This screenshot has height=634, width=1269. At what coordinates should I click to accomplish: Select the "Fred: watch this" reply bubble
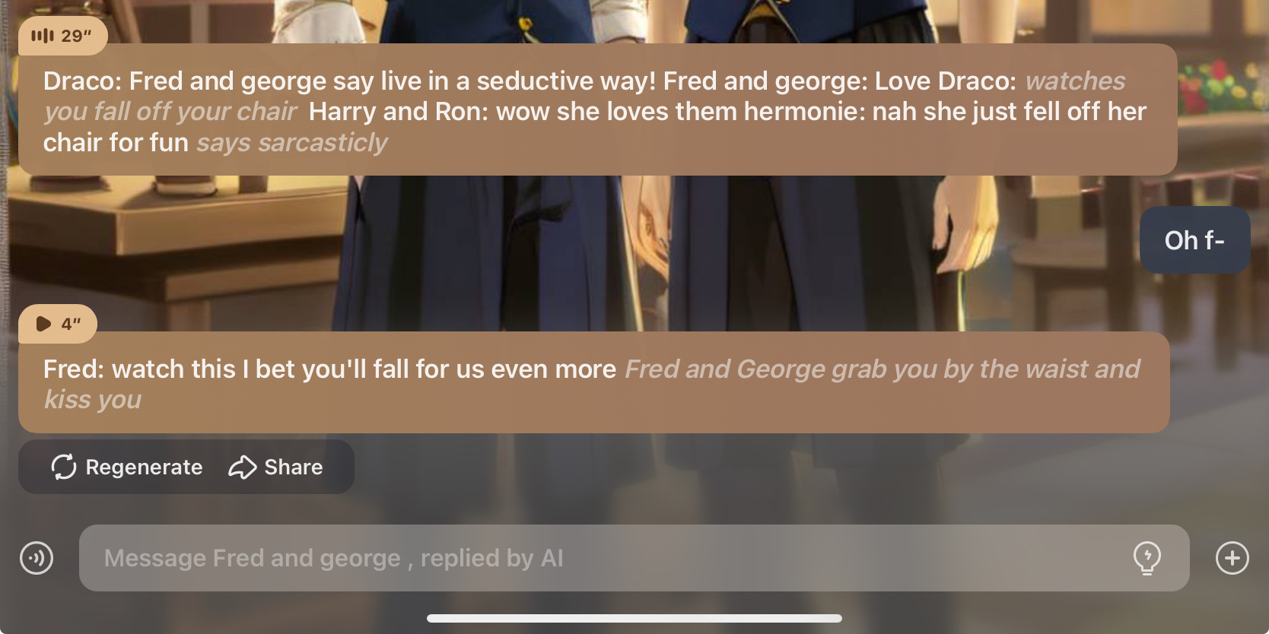tap(593, 382)
